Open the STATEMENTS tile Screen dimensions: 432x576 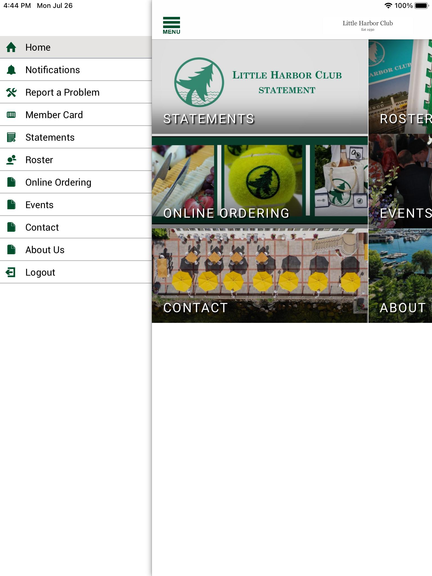click(260, 87)
